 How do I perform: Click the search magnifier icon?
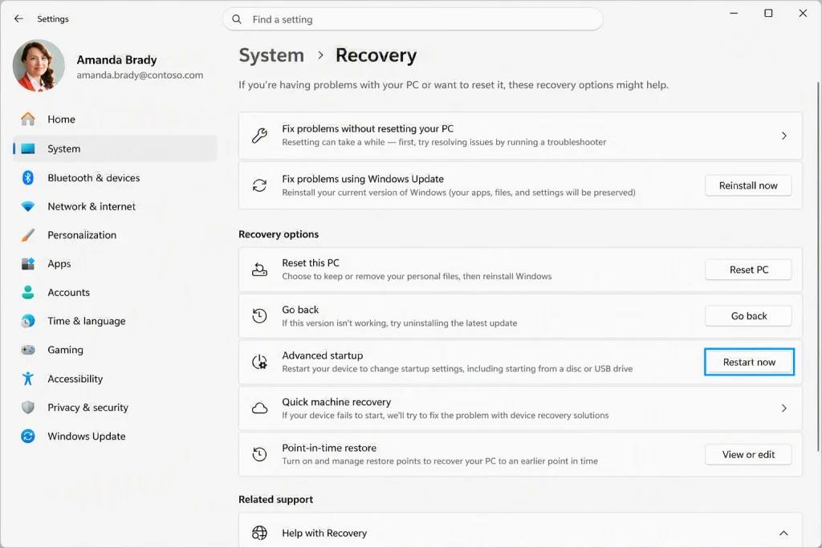tap(237, 19)
